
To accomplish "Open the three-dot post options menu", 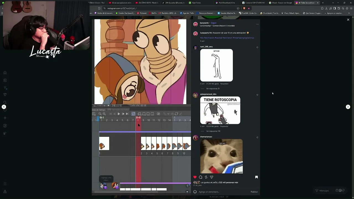I will pyautogui.click(x=257, y=24).
